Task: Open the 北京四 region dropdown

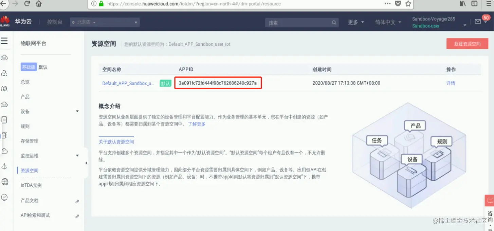Action: pyautogui.click(x=105, y=22)
